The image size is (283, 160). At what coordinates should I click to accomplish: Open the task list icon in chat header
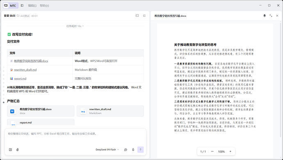[144, 16]
